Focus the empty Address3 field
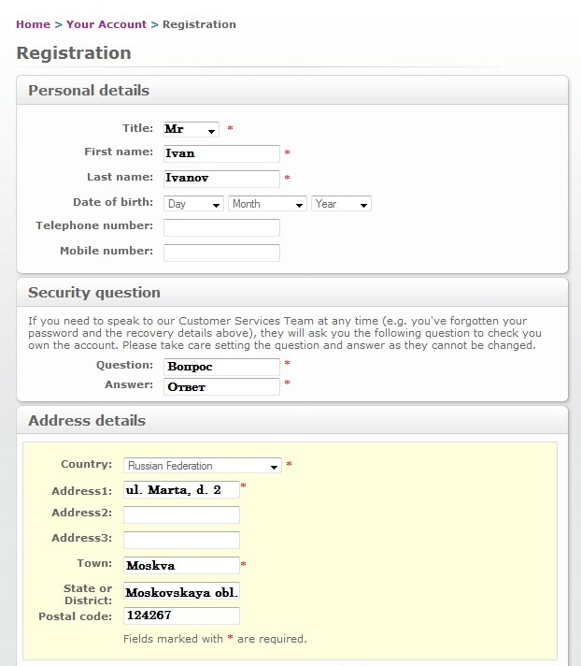The height and width of the screenshot is (666, 581). (x=181, y=540)
